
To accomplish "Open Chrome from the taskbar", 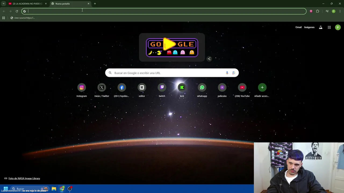I will pyautogui.click(x=62, y=189).
